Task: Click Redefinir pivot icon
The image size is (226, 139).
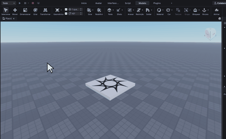Action: coord(99,10)
